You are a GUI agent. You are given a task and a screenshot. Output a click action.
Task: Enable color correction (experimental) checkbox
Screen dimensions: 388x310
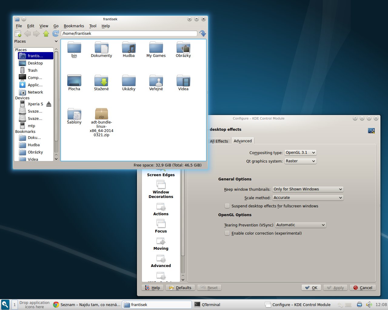click(x=227, y=233)
